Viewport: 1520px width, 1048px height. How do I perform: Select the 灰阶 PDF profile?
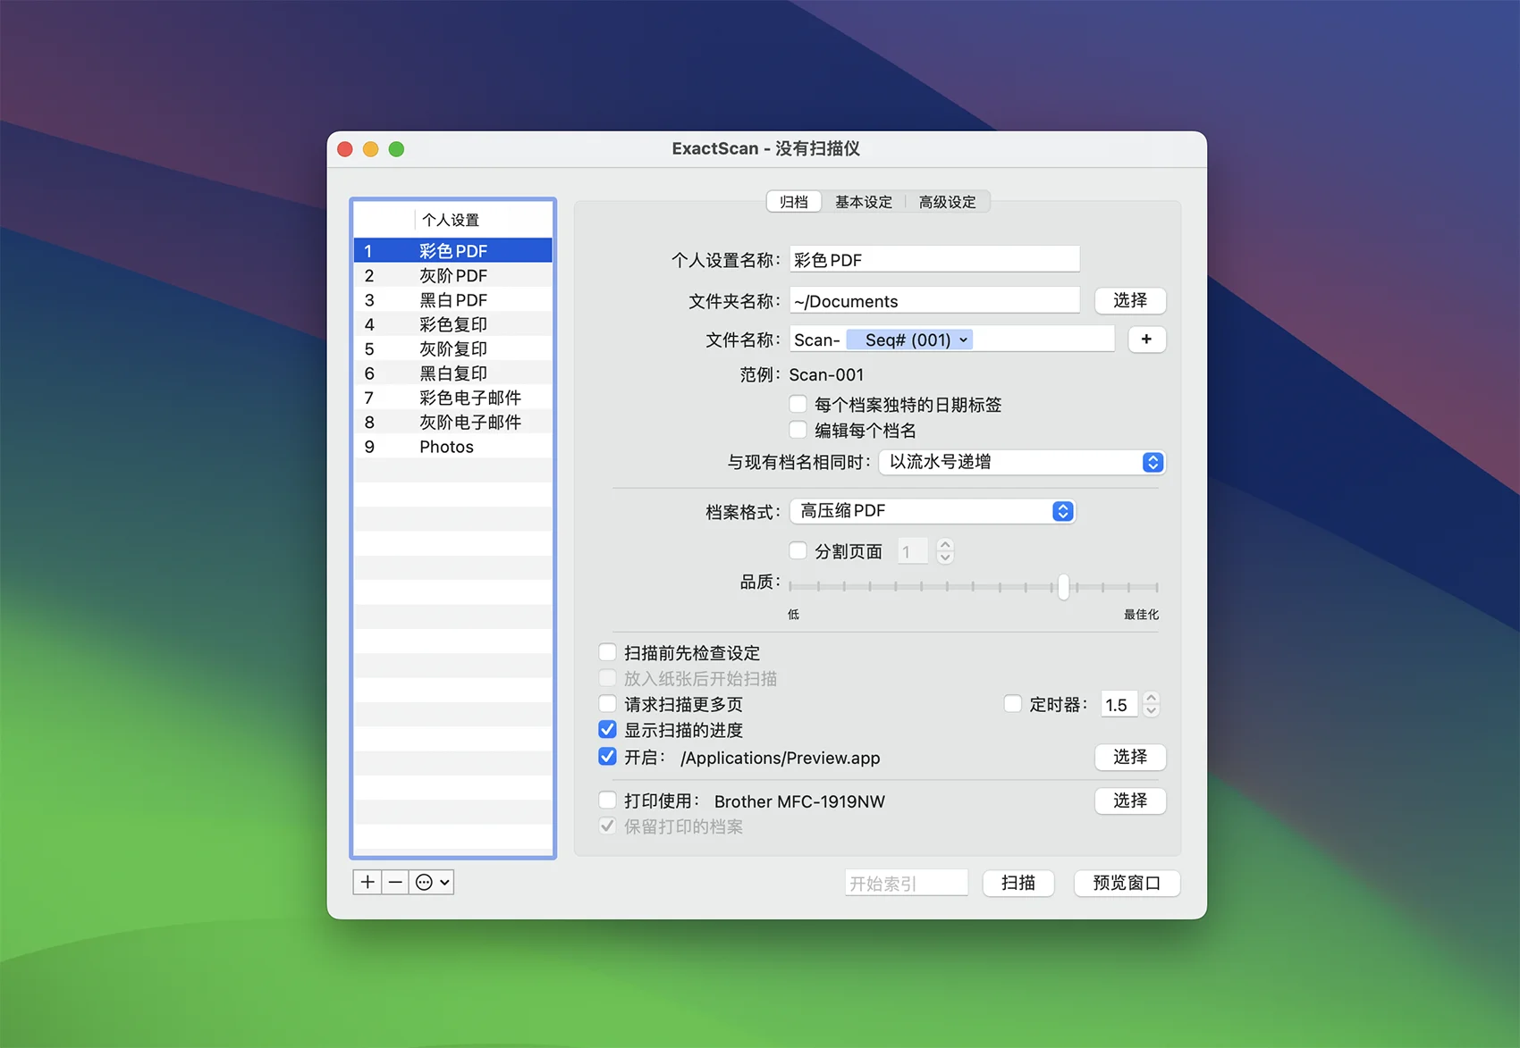(453, 275)
